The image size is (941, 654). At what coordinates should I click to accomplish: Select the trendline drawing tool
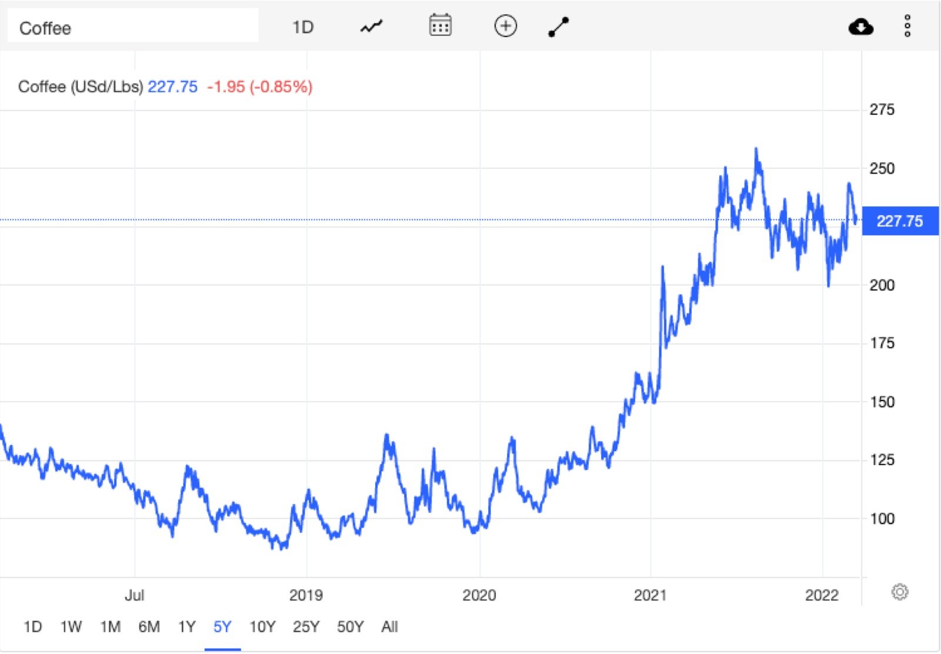pos(558,26)
